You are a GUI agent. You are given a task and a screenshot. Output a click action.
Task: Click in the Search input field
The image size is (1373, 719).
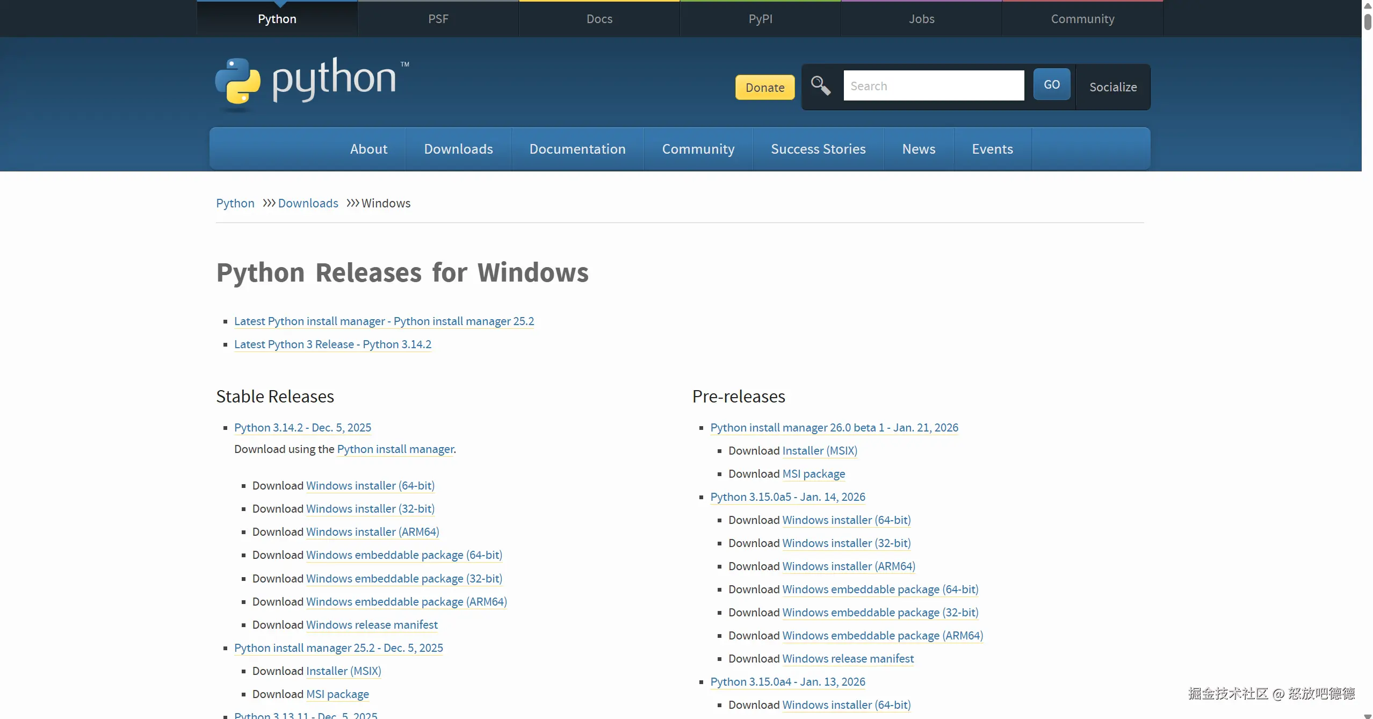933,86
